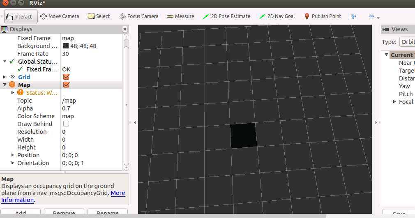Click the Background color swatch

[66, 46]
